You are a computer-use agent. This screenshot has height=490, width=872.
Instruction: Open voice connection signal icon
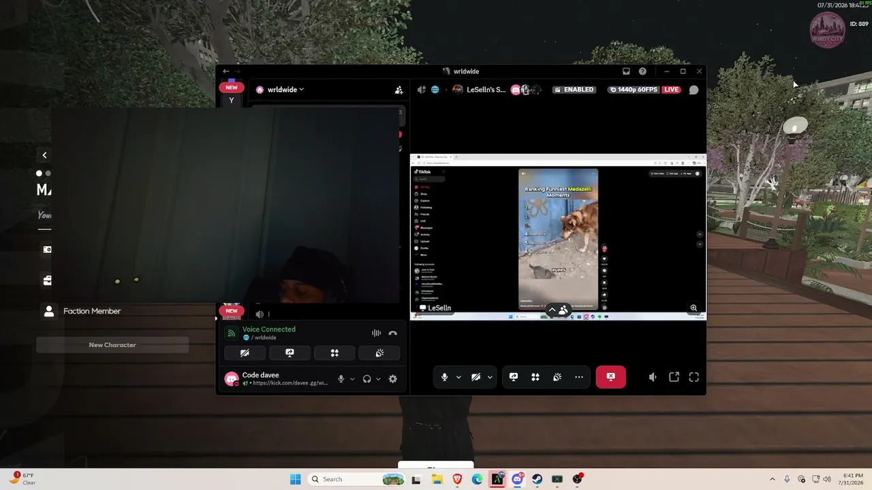232,333
